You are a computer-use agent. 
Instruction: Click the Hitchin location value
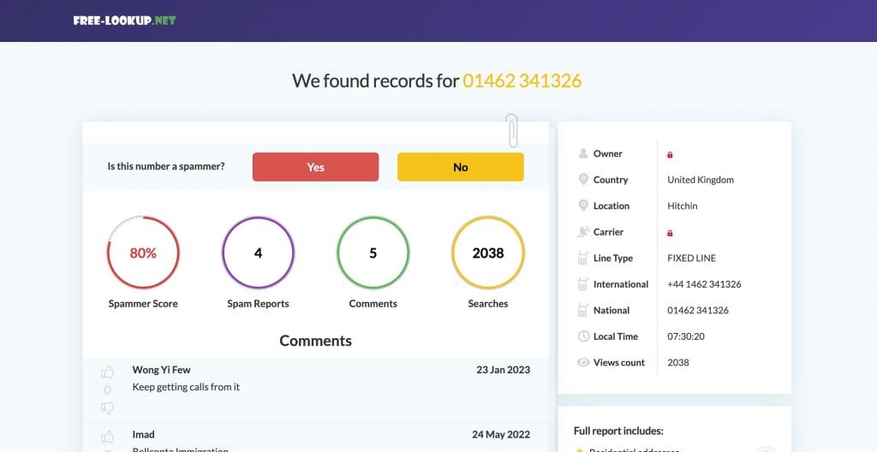(683, 205)
